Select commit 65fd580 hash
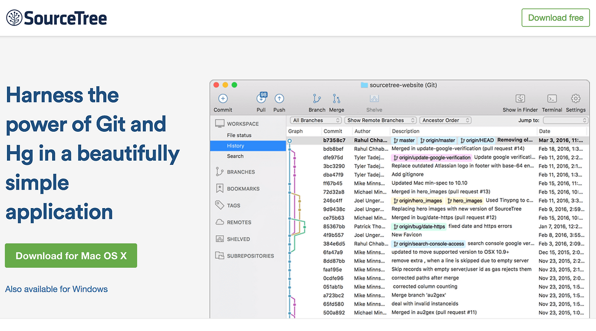 [333, 304]
